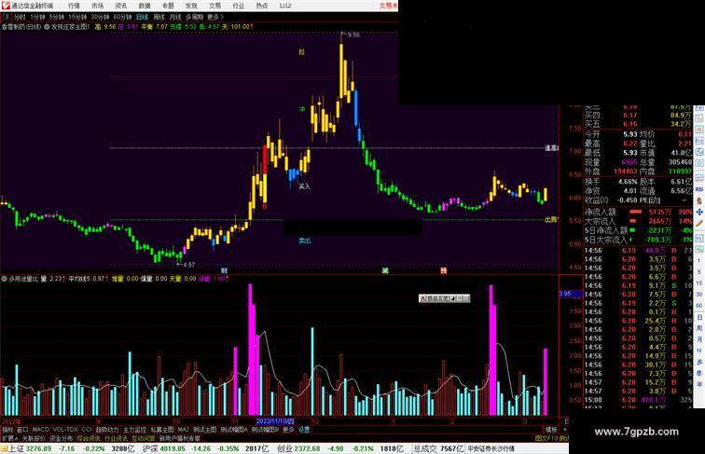Click the 15:00 trade row showing 428.1万
This screenshot has height=454, width=705.
(x=638, y=400)
